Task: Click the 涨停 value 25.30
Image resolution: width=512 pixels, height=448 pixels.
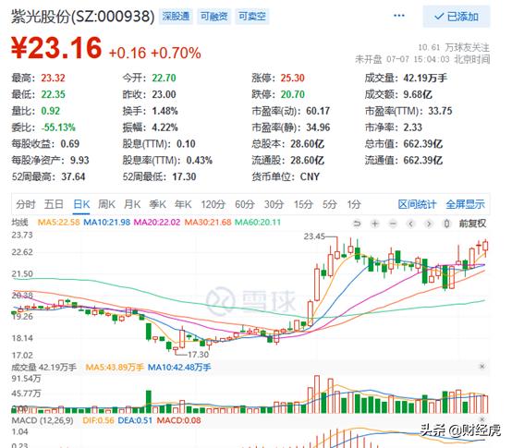Action: (x=293, y=78)
